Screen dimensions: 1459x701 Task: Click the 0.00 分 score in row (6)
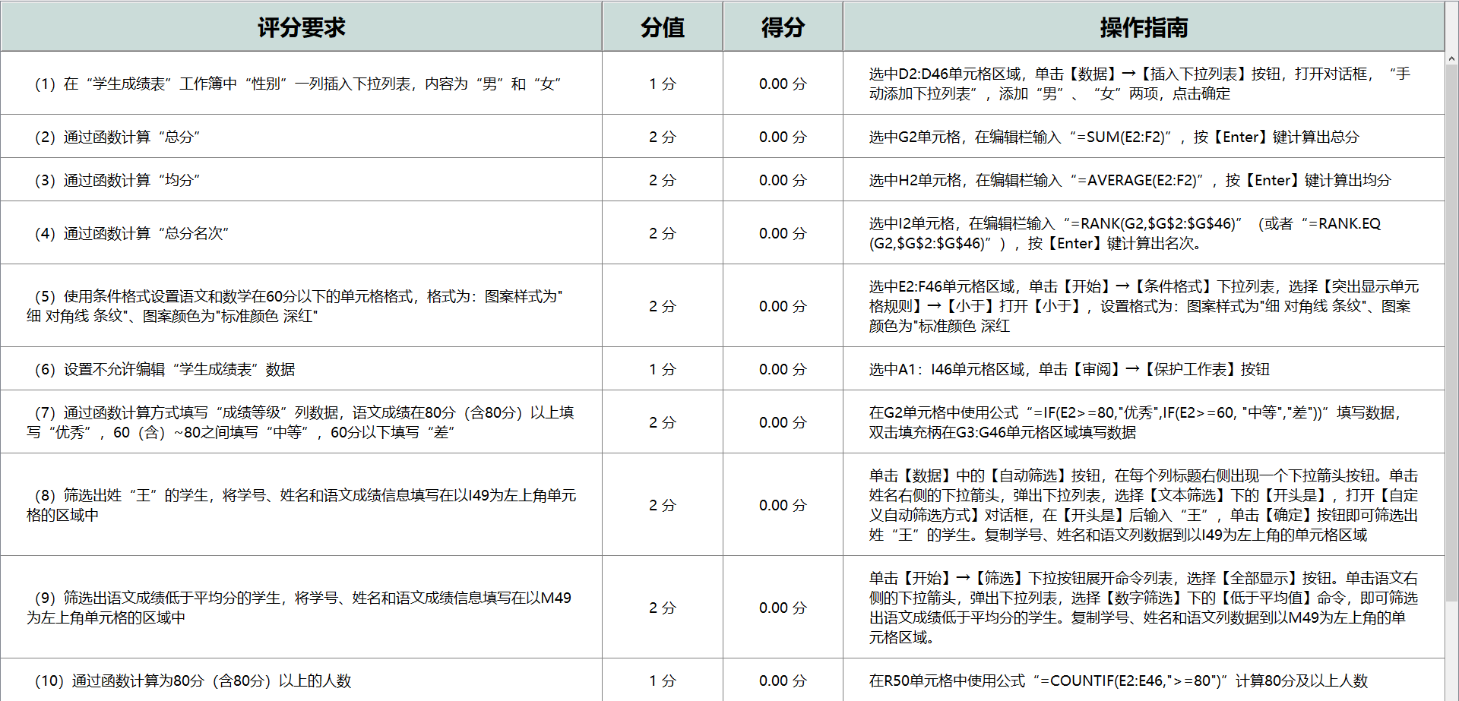(x=783, y=369)
